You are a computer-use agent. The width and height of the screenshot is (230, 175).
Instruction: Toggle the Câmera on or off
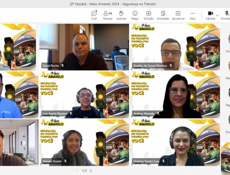210,15
